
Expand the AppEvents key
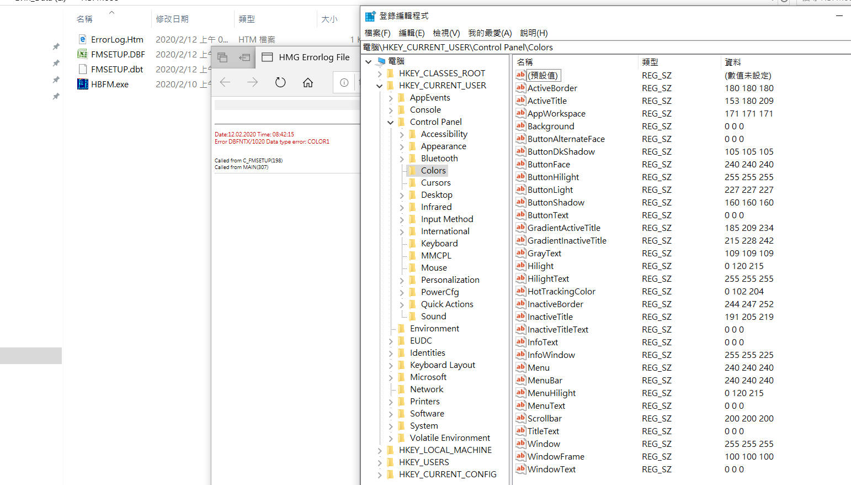click(x=390, y=98)
